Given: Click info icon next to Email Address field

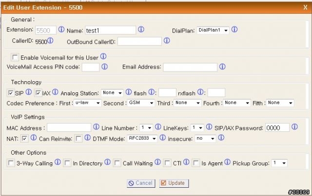Looking at the screenshot, I should [x=222, y=67].
